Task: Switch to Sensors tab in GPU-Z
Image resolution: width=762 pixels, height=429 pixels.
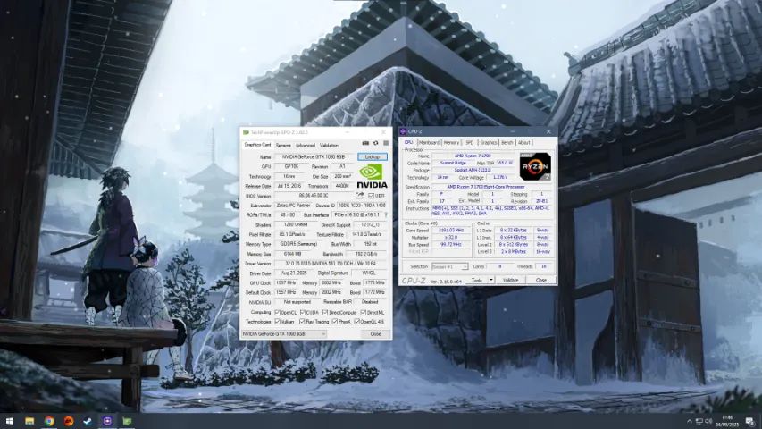Action: tap(283, 146)
